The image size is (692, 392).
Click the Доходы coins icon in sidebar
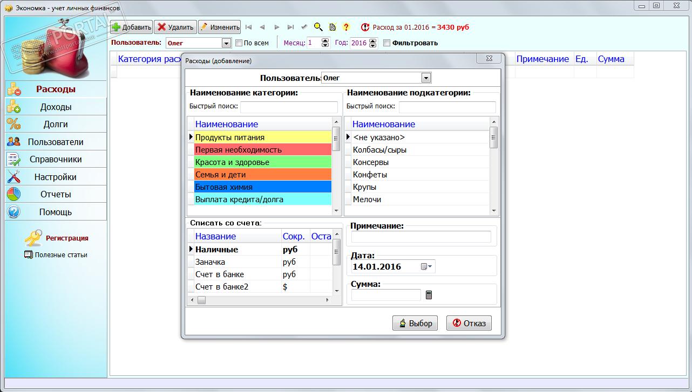14,107
